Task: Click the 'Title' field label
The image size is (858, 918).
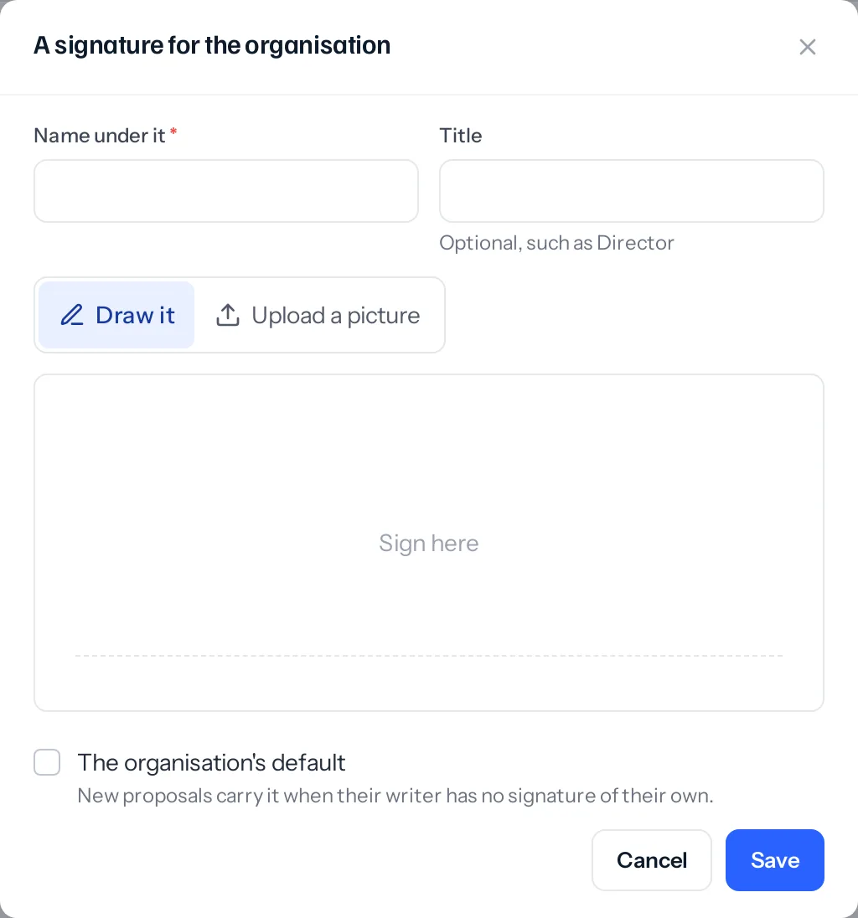Action: (x=460, y=136)
